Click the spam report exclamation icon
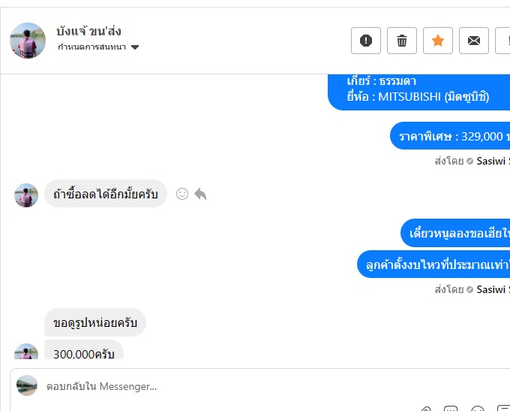The height and width of the screenshot is (411, 510). point(366,41)
